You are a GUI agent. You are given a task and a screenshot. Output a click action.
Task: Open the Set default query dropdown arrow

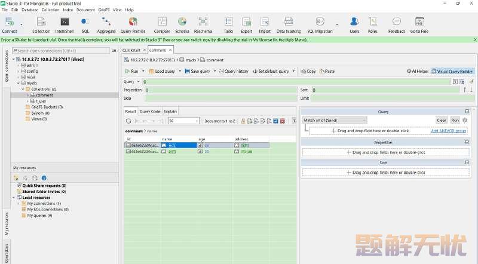(293, 71)
